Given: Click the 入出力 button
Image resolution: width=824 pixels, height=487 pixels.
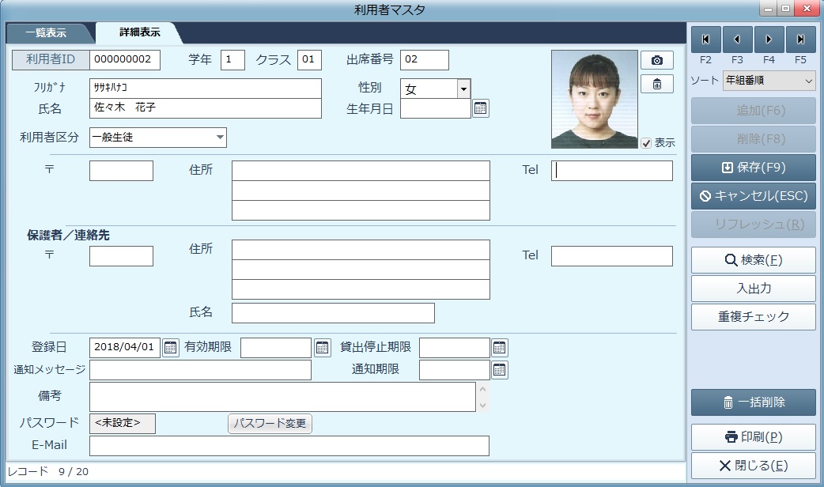Looking at the screenshot, I should tap(753, 289).
